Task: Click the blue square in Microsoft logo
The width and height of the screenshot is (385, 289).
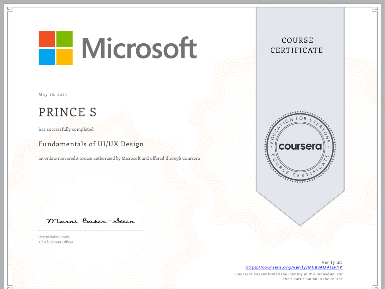Action: pos(47,57)
